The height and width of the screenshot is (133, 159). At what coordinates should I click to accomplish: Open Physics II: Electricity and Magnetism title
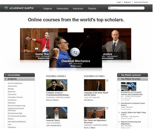131,123
